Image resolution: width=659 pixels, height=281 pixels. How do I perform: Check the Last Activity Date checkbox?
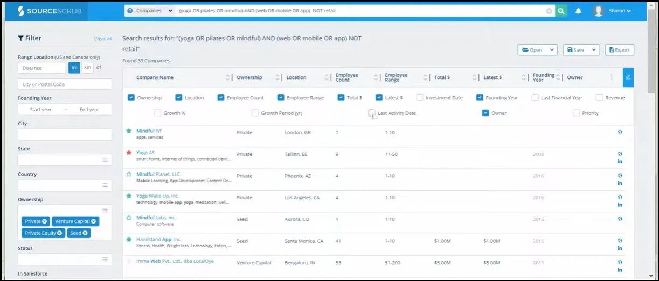(x=372, y=113)
